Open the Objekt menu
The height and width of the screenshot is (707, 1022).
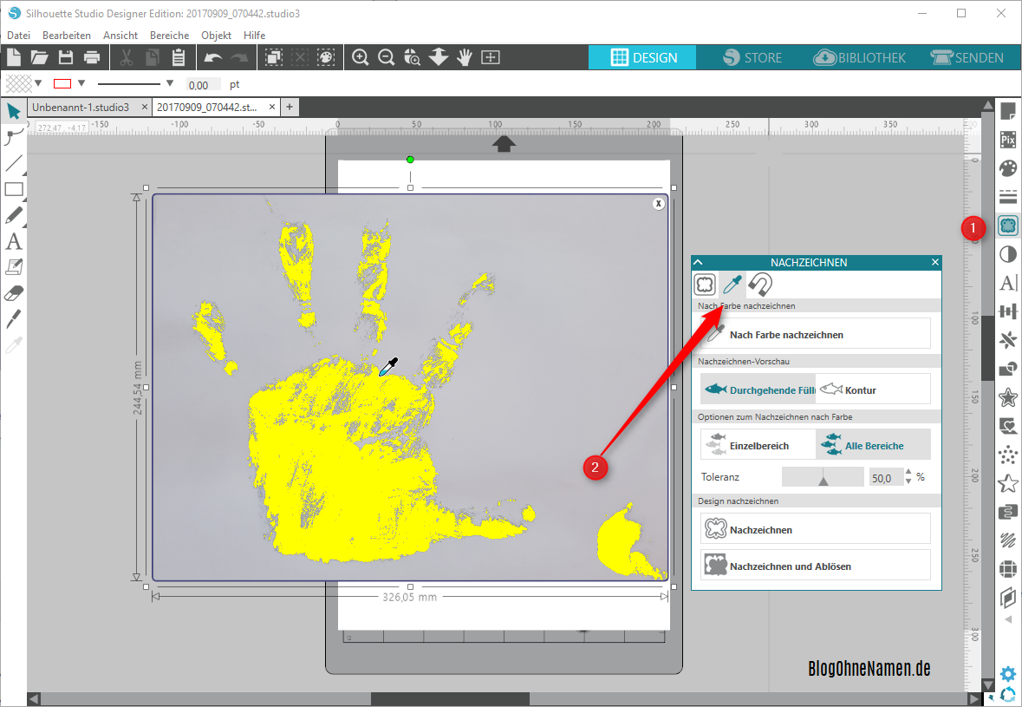point(216,35)
